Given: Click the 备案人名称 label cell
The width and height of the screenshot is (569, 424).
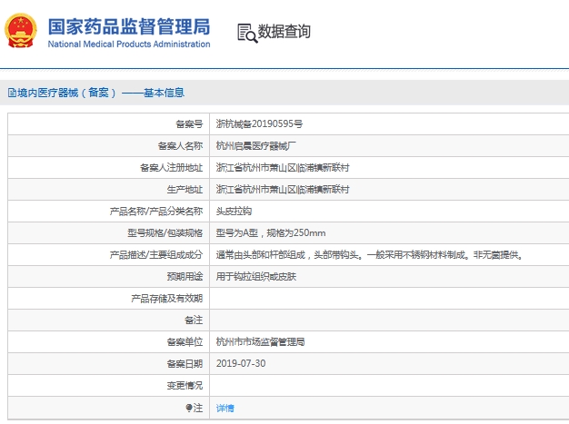Looking at the screenshot, I should point(108,145).
